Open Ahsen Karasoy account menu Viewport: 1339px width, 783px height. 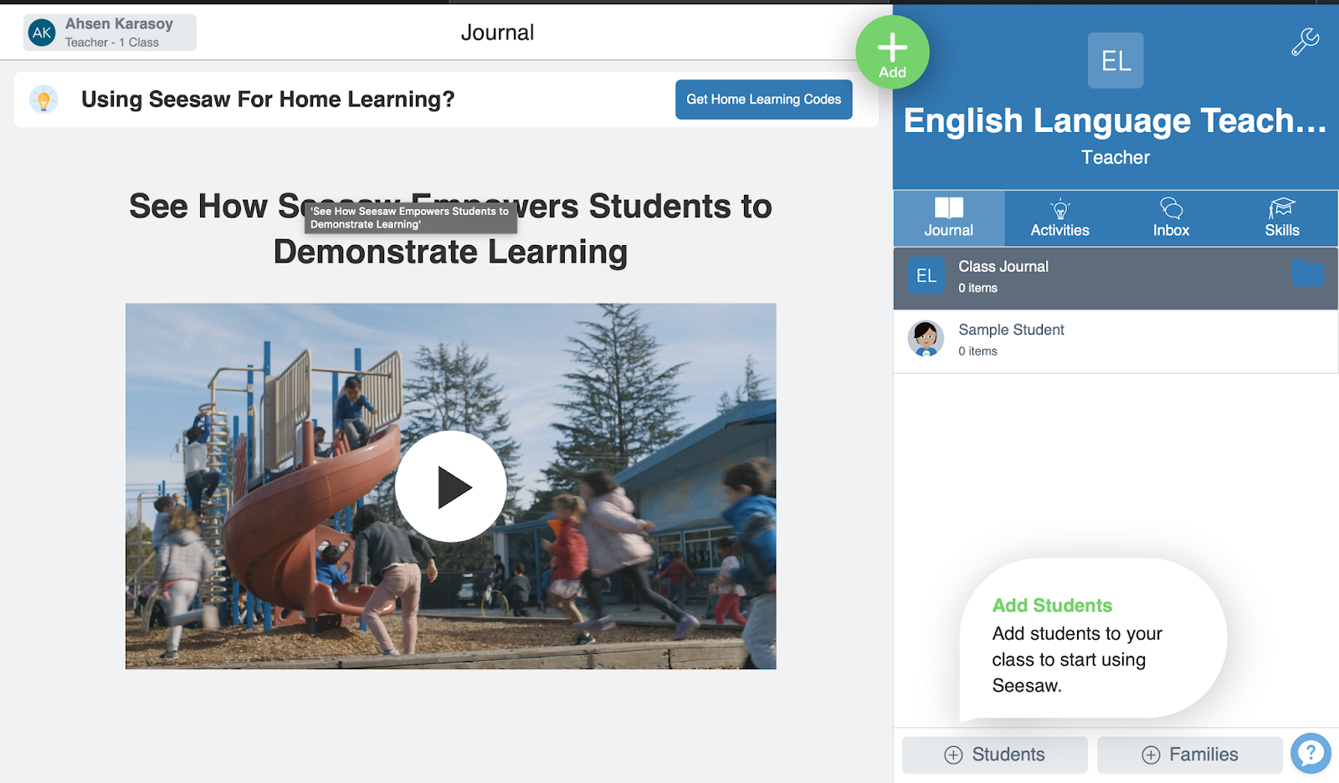(x=110, y=33)
